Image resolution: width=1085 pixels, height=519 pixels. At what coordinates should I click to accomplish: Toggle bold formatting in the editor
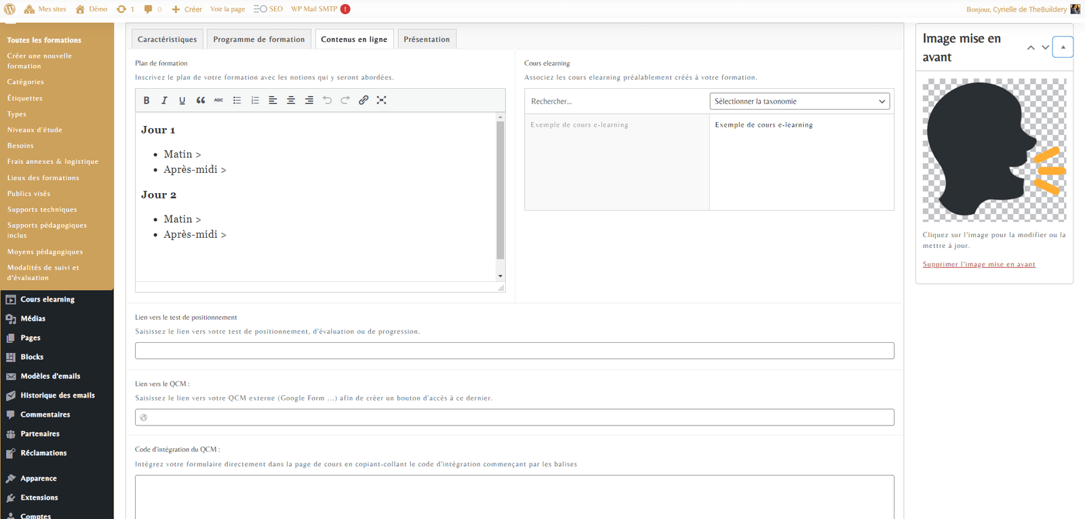146,100
